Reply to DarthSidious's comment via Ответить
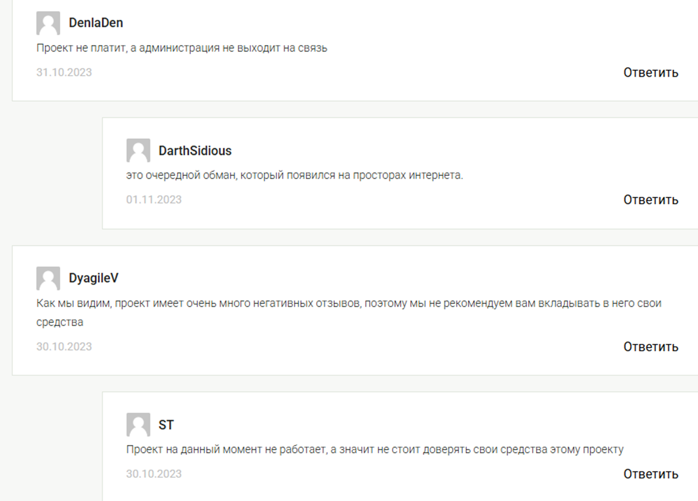Screen dimensions: 698x501 coord(650,200)
